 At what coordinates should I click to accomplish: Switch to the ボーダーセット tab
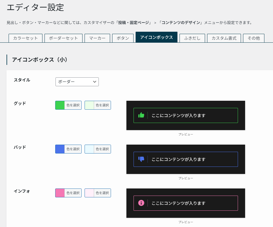[x=64, y=38]
